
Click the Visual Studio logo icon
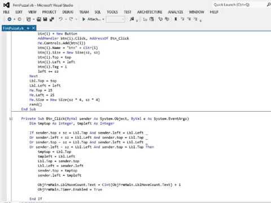click(6, 5)
